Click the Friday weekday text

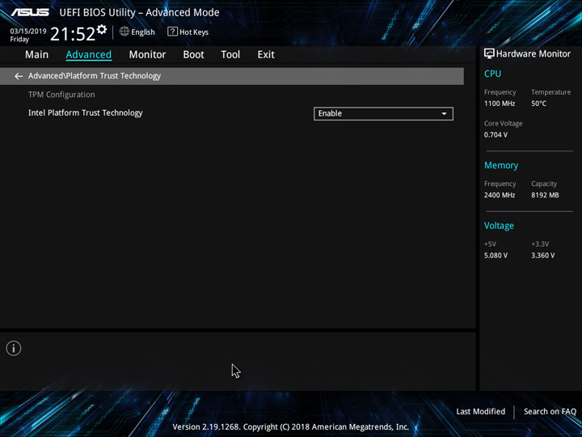(19, 40)
